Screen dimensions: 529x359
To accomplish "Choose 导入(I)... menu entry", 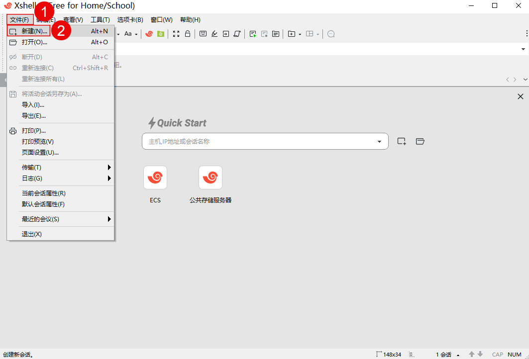I will tap(33, 105).
